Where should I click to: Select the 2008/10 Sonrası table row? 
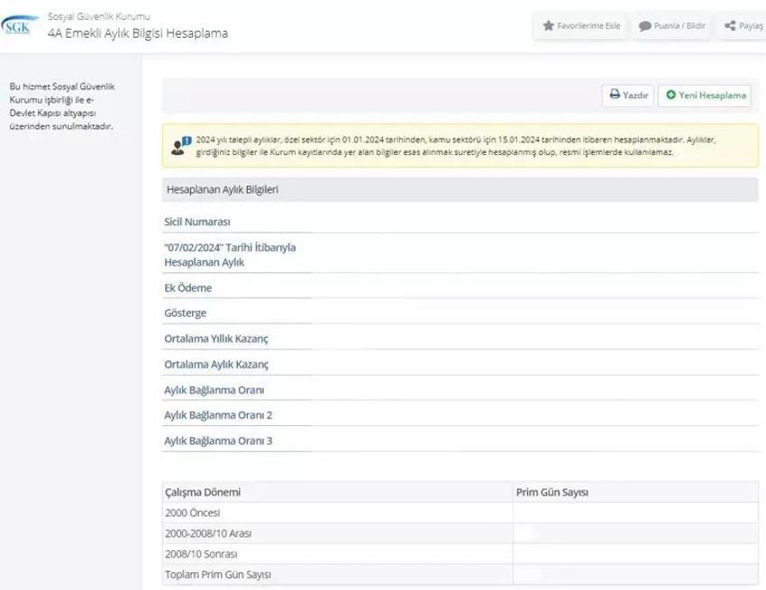point(461,554)
